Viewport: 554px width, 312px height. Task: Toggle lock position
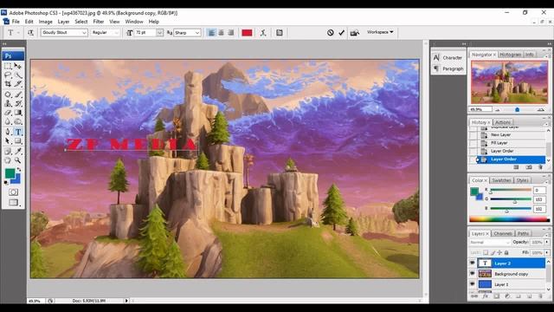[499, 252]
